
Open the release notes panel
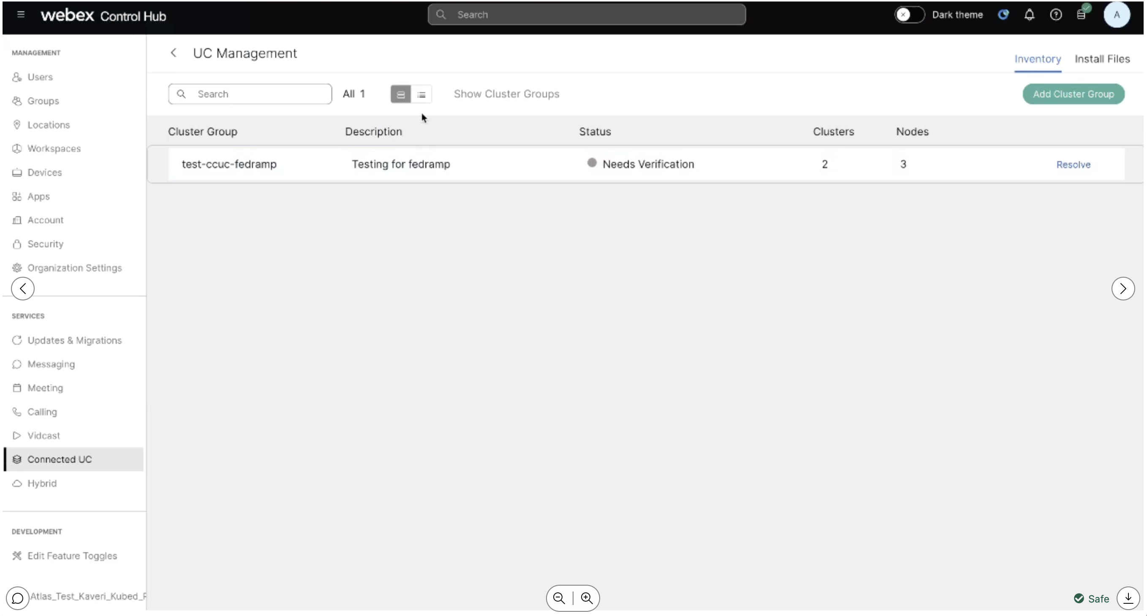coord(1082,14)
